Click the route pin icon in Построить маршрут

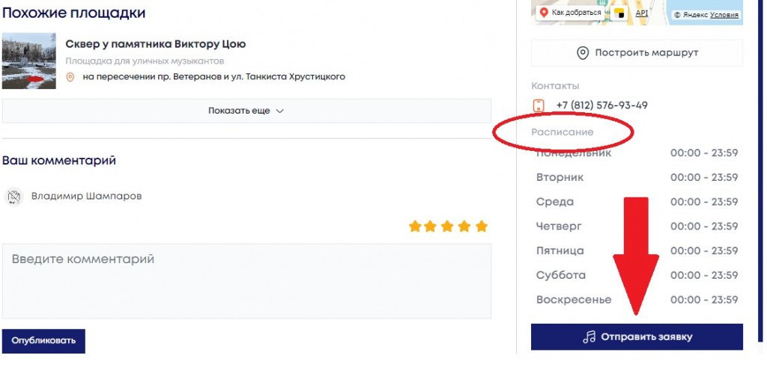583,53
